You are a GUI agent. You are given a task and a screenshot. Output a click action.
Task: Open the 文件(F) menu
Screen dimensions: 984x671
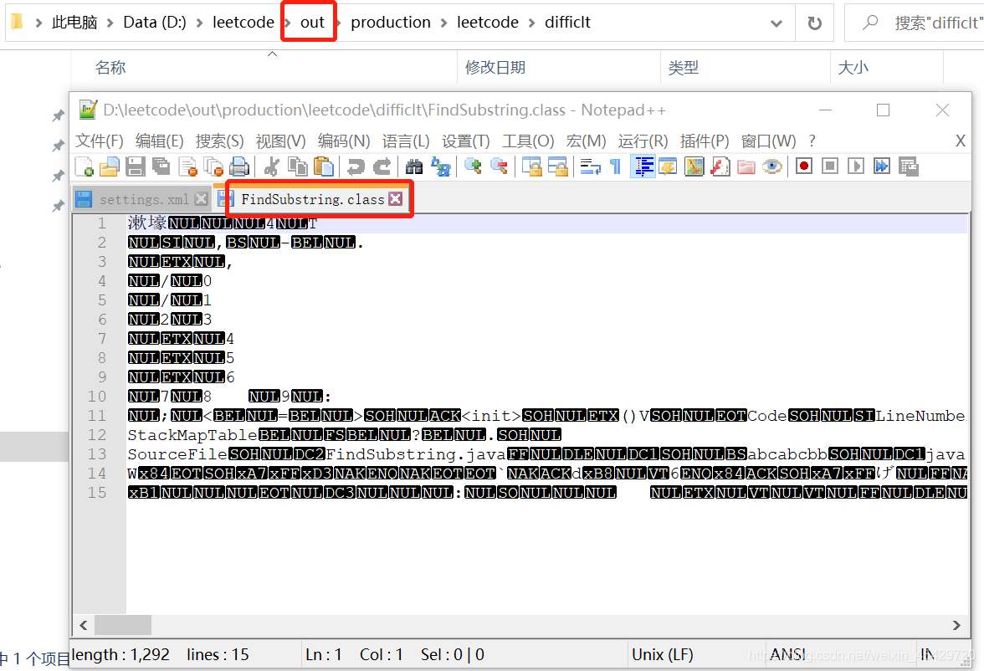pos(99,141)
